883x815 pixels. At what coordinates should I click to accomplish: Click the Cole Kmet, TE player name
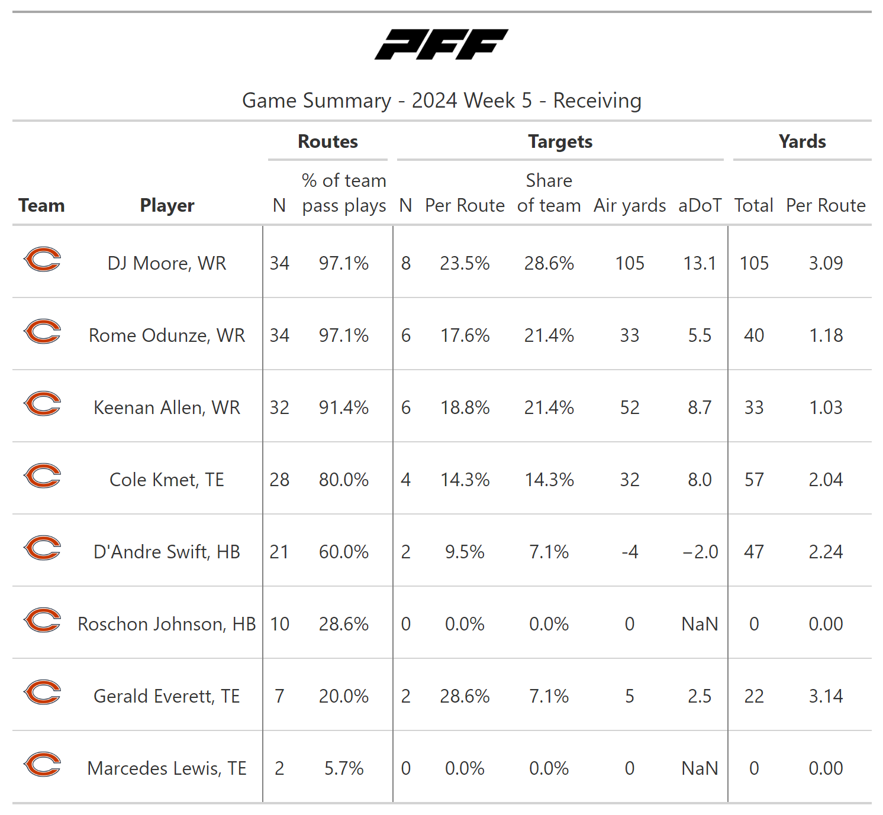[167, 480]
